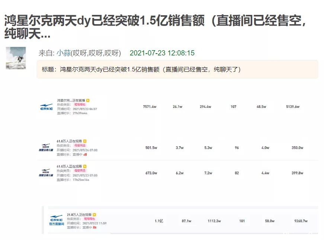
Task: Click value 26.1w
Action: (x=177, y=107)
